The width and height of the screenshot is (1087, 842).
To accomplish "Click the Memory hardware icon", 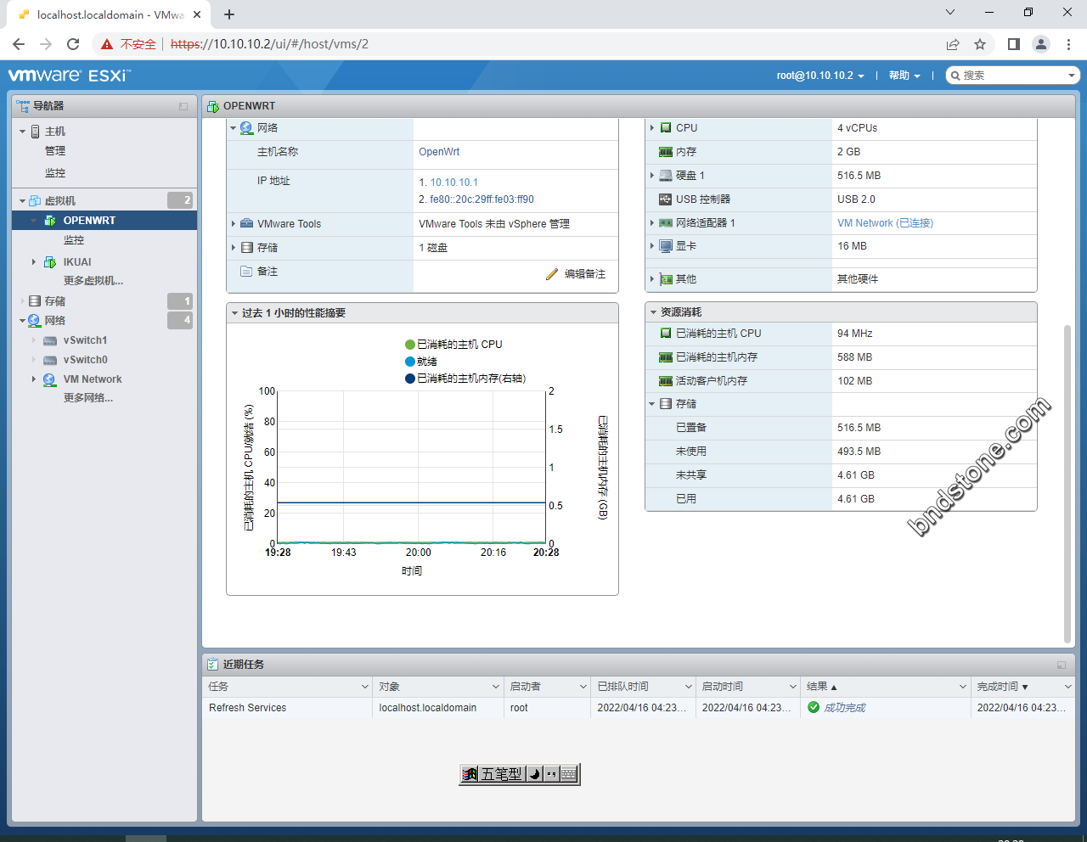I will [666, 152].
